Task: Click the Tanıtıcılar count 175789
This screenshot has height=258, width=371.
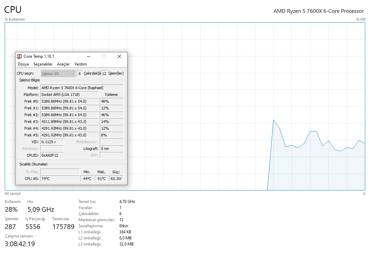Action: tap(63, 227)
